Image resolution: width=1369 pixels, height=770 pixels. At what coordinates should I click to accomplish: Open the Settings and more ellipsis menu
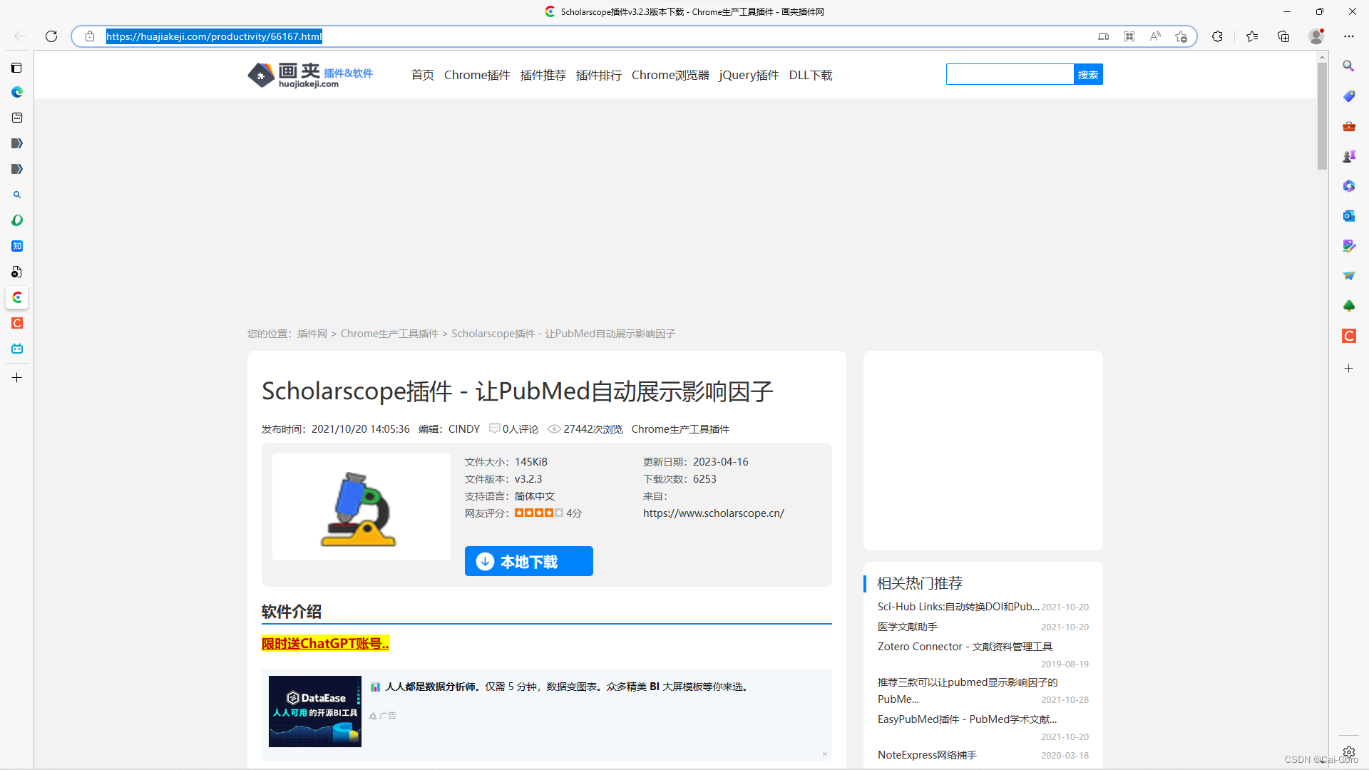(x=1349, y=36)
